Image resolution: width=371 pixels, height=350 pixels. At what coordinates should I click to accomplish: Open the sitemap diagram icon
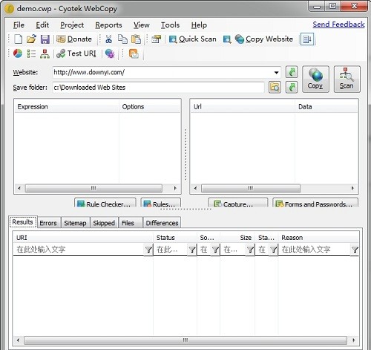pos(45,54)
